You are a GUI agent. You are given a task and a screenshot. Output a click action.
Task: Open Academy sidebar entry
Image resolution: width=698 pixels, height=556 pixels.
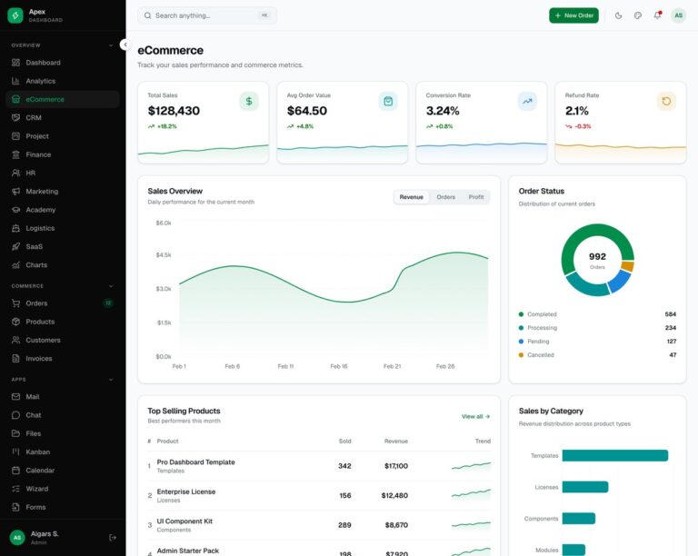(63, 210)
